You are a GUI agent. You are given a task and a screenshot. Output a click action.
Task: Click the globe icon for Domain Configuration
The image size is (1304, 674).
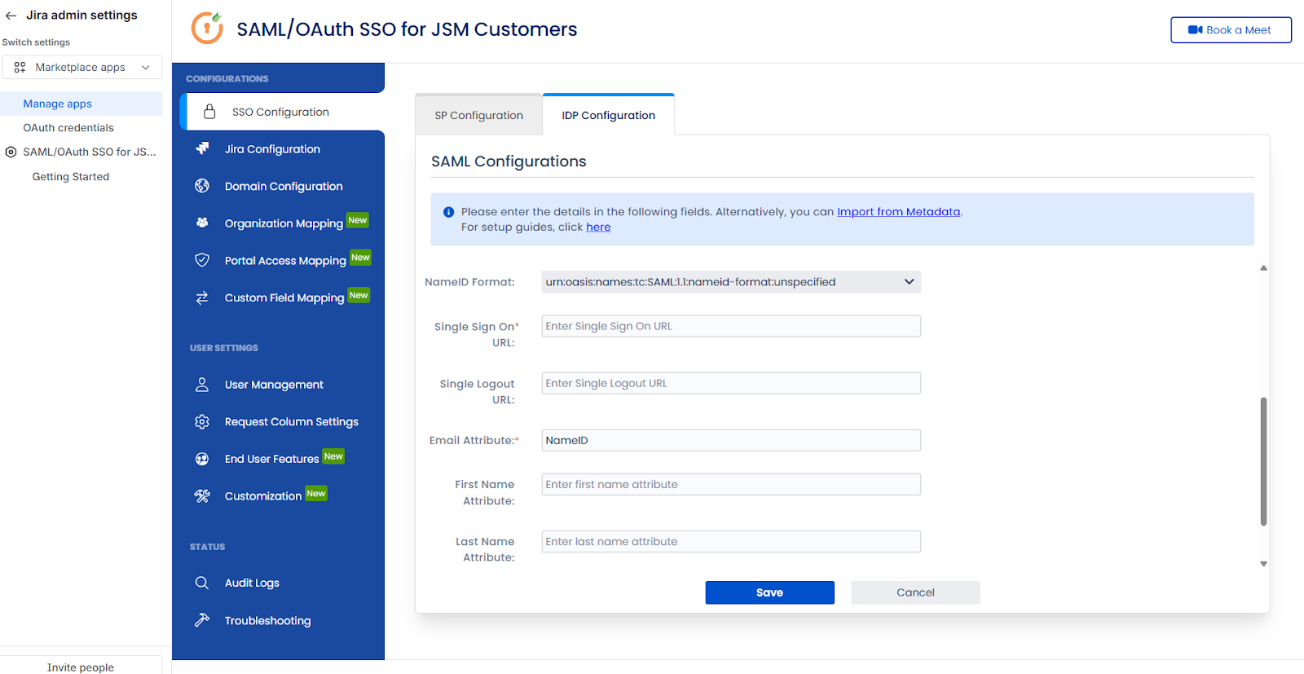(202, 186)
